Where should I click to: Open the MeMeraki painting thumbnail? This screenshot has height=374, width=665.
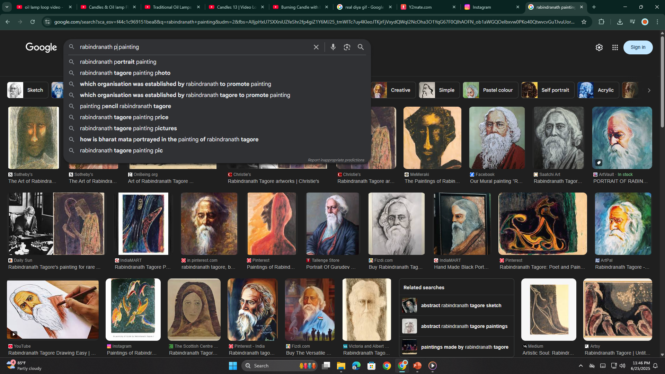tap(432, 138)
